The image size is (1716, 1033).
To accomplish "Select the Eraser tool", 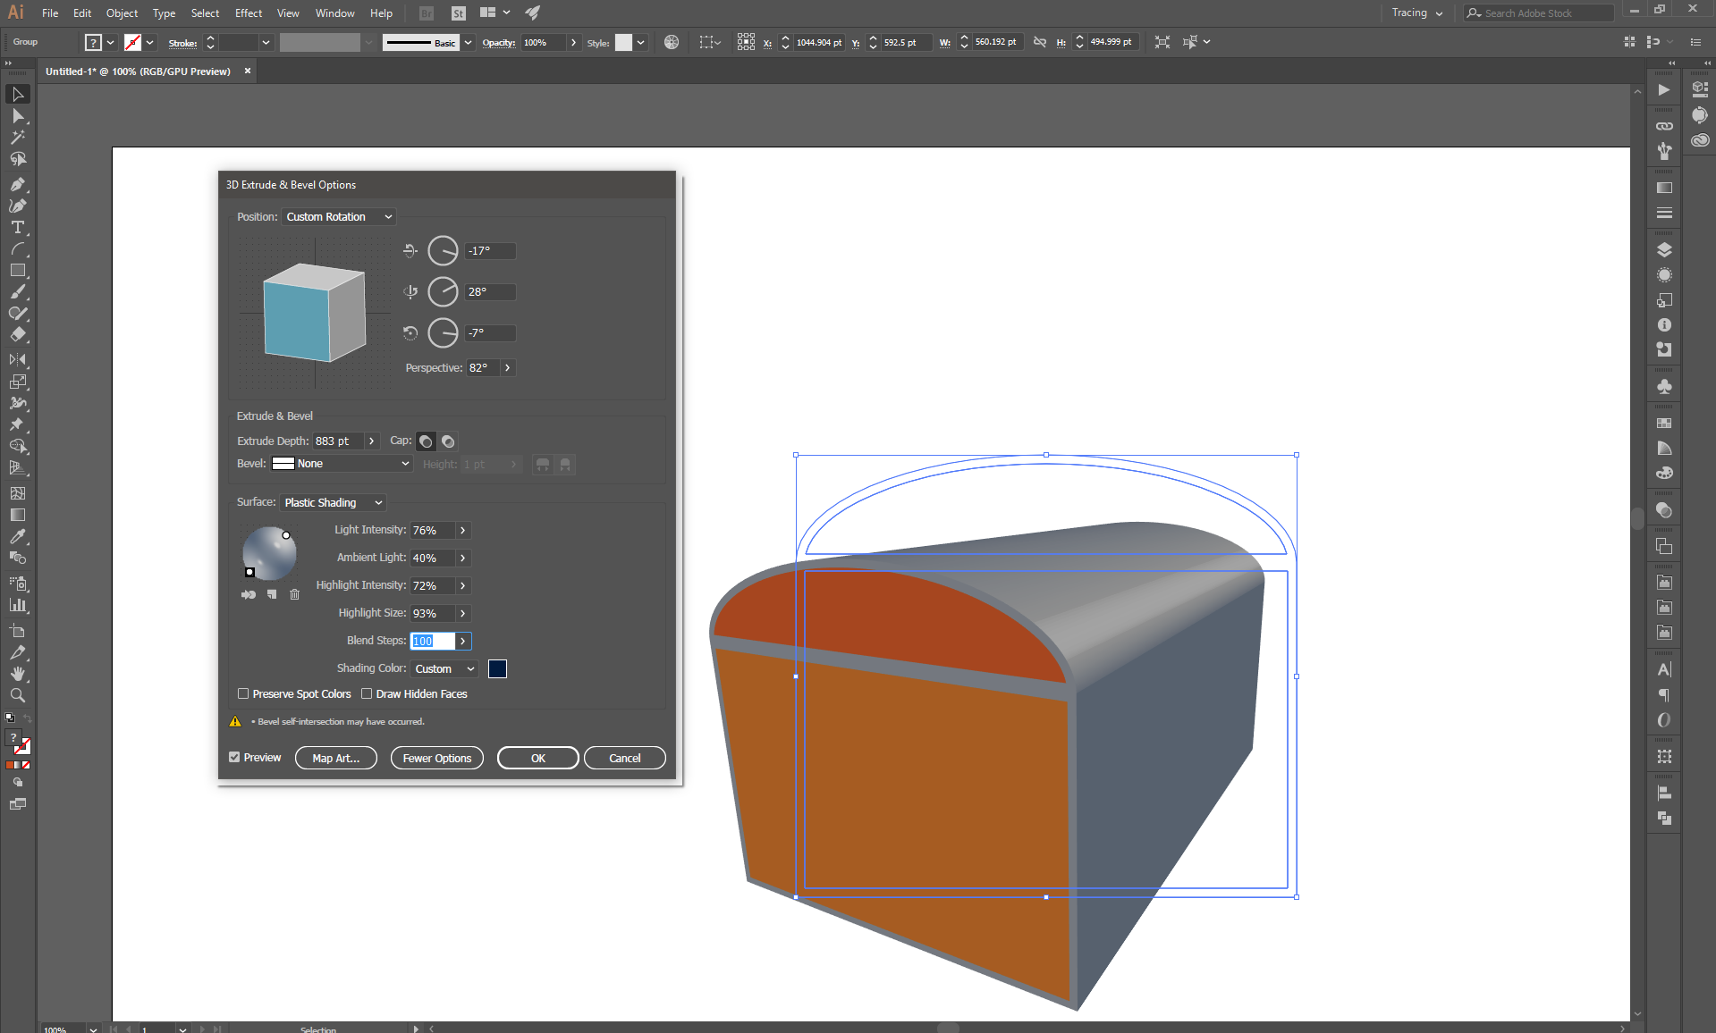I will [17, 334].
